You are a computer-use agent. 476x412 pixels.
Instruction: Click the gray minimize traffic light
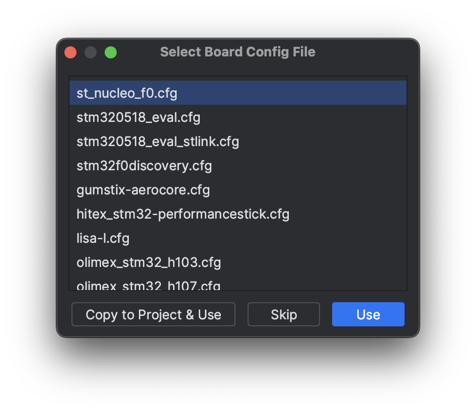[x=91, y=52]
